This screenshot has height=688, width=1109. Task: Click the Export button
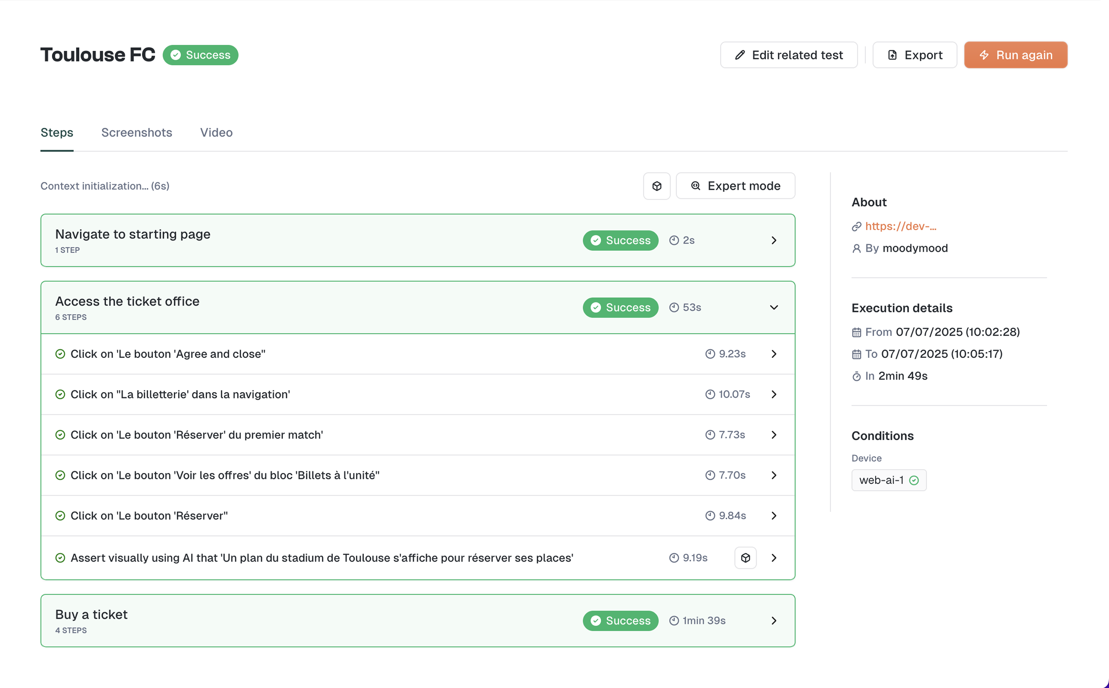coord(914,55)
